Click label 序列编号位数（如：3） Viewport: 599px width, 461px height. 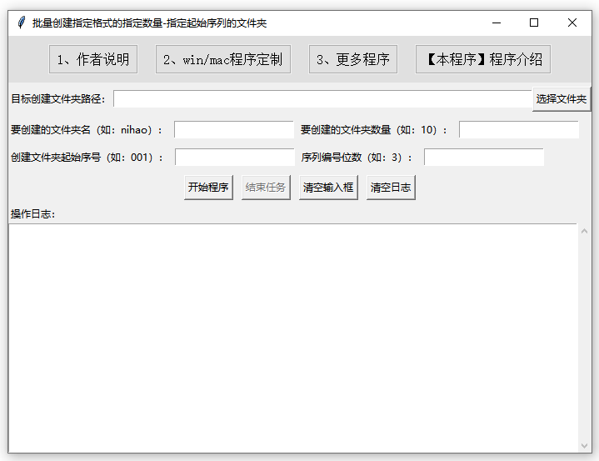point(357,158)
